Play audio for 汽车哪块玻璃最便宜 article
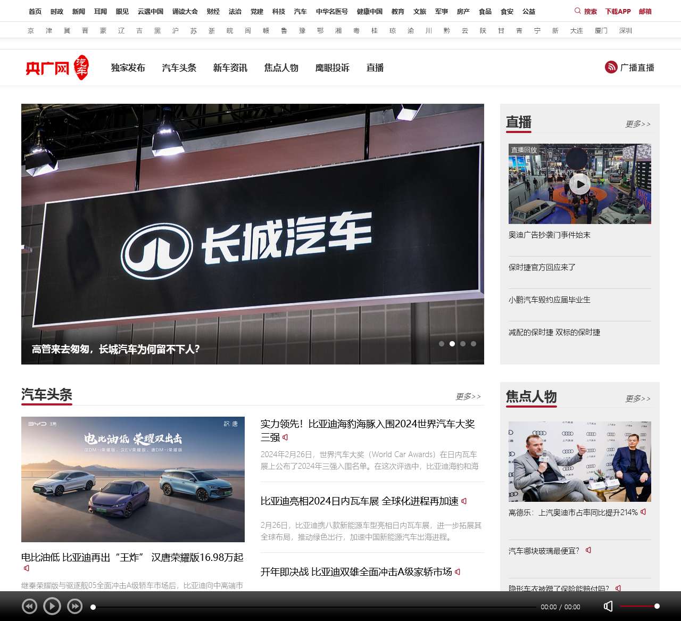681x621 pixels. 588,550
